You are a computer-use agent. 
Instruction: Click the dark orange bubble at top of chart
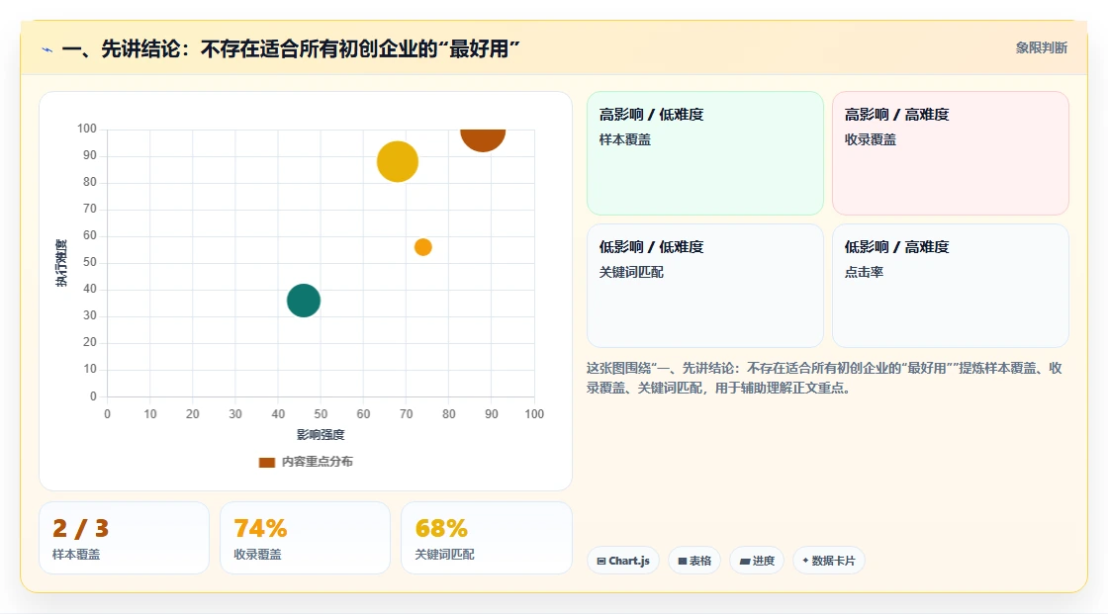click(x=483, y=139)
